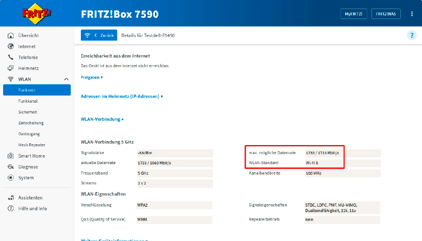Open the Übersicht menu entry
Viewport: 422px width, 241px height.
pyautogui.click(x=28, y=35)
